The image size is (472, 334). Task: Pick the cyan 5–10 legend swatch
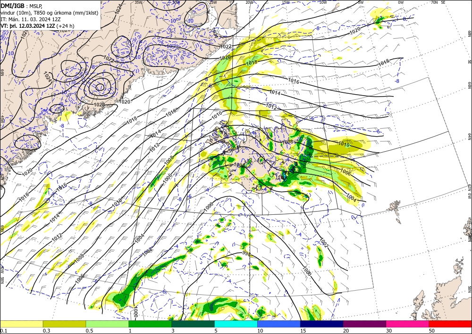[236, 324]
